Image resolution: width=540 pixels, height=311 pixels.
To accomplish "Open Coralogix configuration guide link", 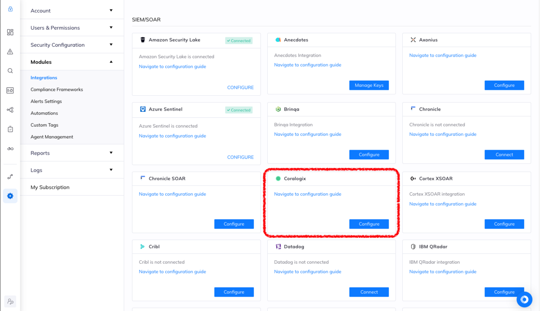I will [x=308, y=194].
